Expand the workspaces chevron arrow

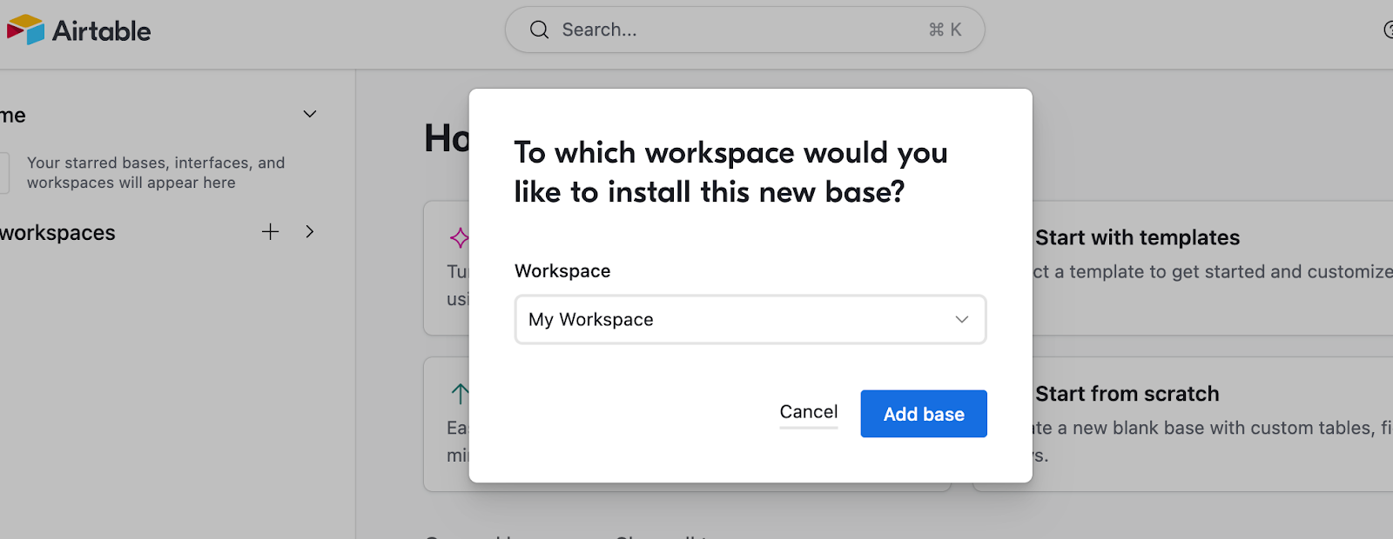(310, 232)
